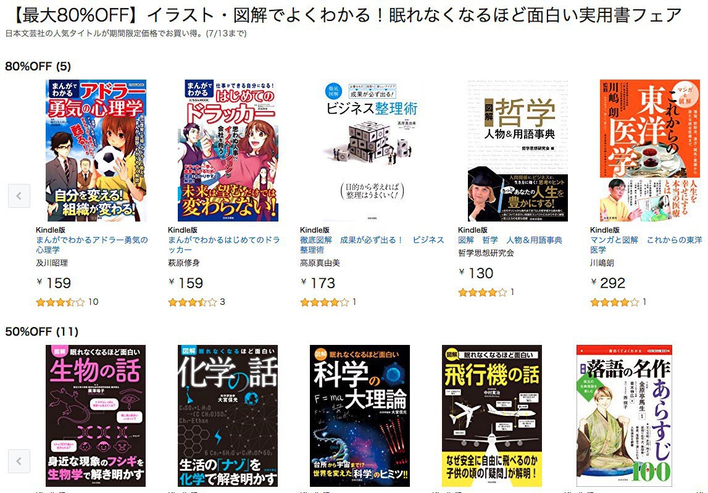Viewport: 708px width, 493px height.
Task: Select ビジネス整理術 book cover image
Action: tap(372, 151)
